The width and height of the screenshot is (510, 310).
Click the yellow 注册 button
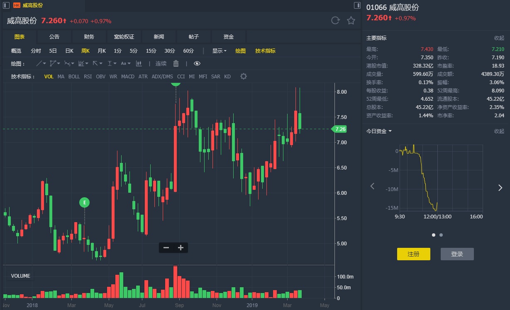[413, 254]
